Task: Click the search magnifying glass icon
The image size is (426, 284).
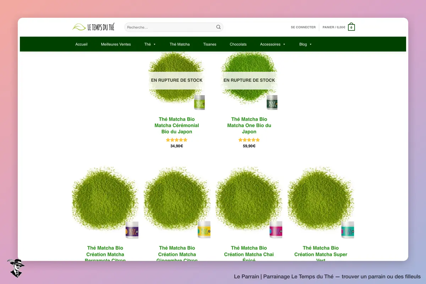Action: pos(218,27)
